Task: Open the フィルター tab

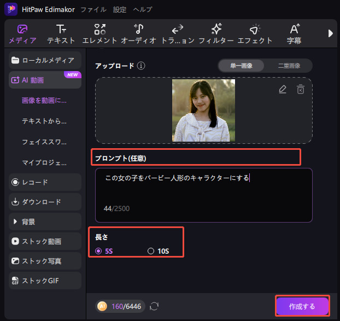Action: click(x=216, y=34)
